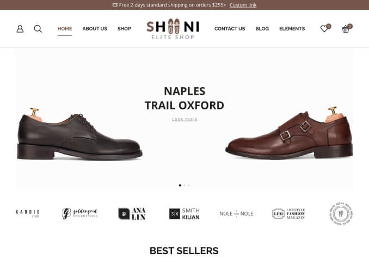Go to the Home menu item
The width and height of the screenshot is (369, 258).
coord(65,29)
